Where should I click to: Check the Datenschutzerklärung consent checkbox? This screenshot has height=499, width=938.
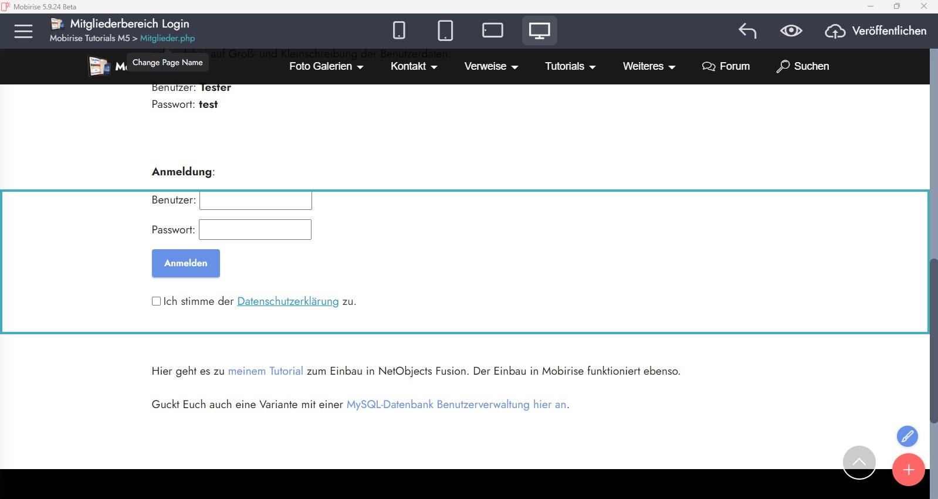(156, 301)
